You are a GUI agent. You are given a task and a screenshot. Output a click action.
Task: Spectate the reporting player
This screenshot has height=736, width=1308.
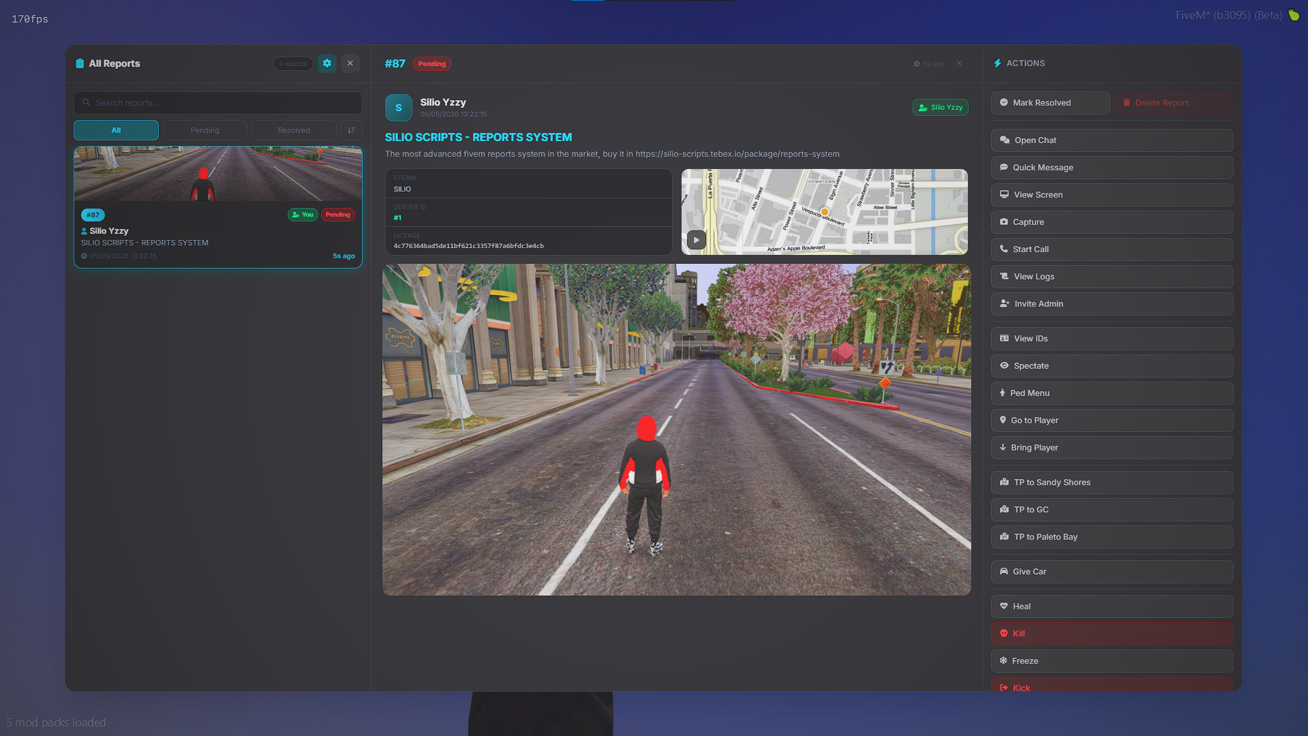coord(1112,366)
